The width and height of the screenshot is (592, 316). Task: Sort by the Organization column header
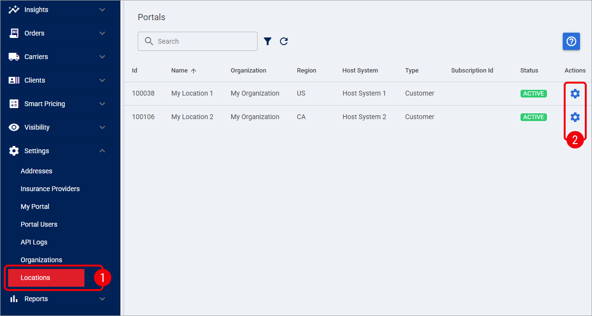click(x=249, y=71)
